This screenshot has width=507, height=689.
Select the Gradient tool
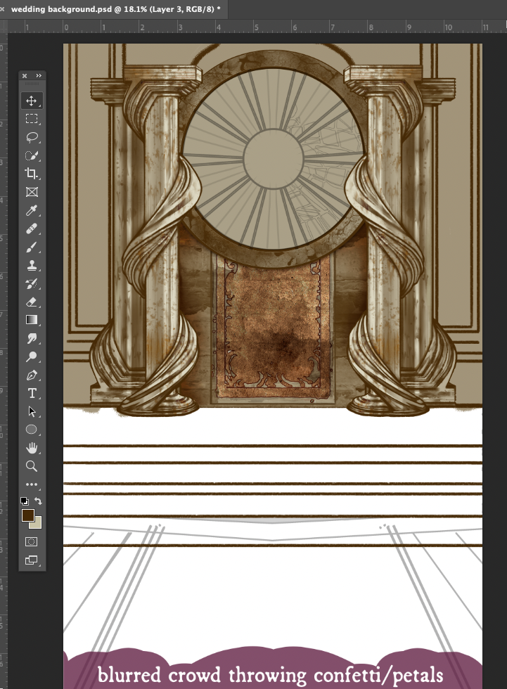[x=32, y=320]
